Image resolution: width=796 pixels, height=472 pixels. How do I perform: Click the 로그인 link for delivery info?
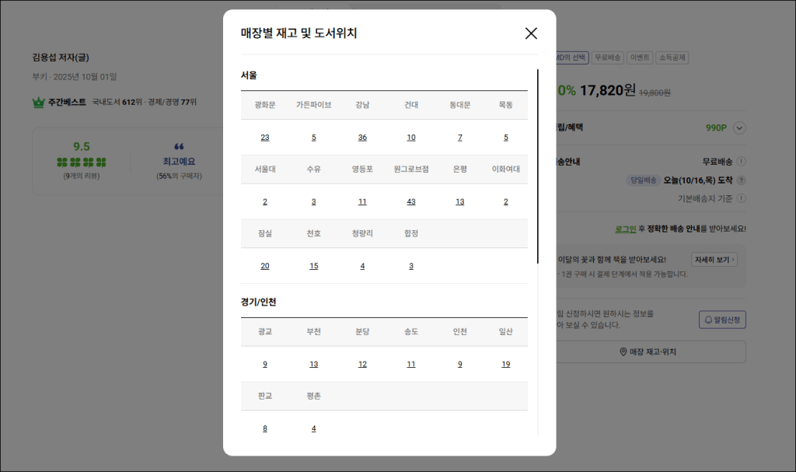pos(625,229)
